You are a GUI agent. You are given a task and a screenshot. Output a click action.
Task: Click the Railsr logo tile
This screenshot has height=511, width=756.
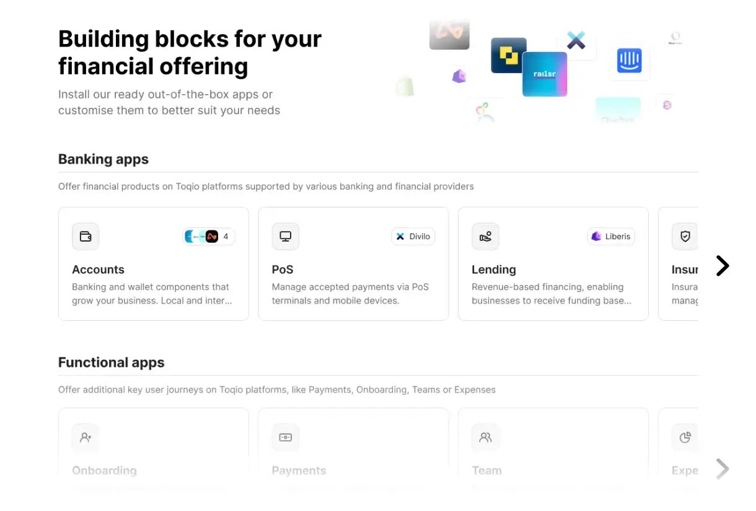click(545, 74)
